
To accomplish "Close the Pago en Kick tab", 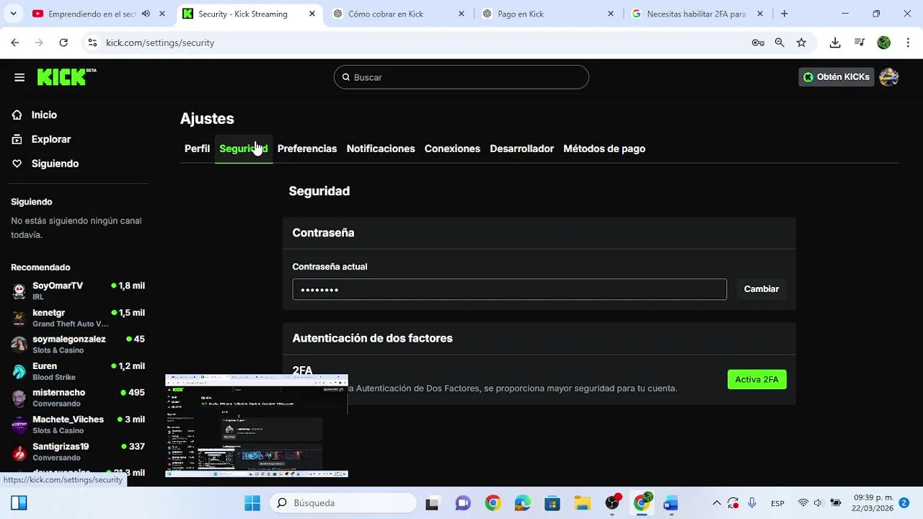I will [611, 14].
